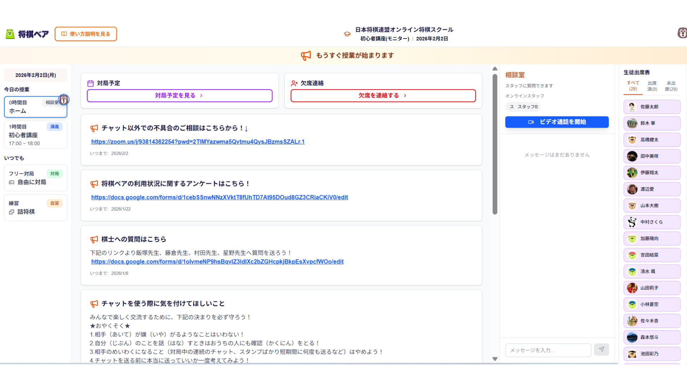The height and width of the screenshot is (386, 687).
Task: Click the game controller icon next to 自由に対局
Action: (x=12, y=182)
